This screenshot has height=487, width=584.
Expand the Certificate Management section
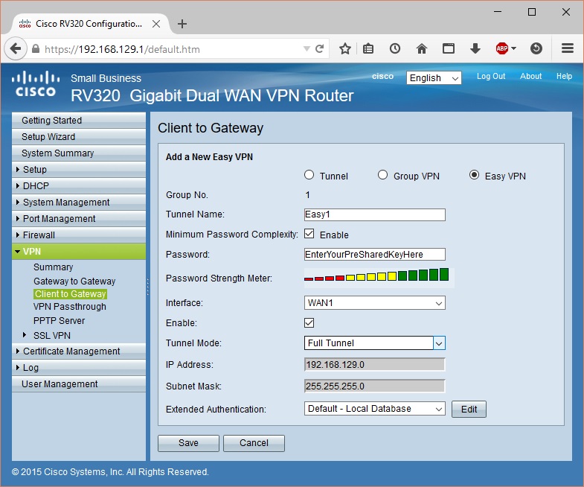pos(79,351)
